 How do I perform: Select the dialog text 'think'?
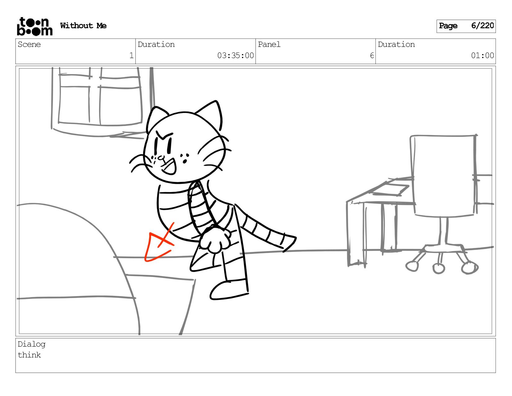pos(29,355)
